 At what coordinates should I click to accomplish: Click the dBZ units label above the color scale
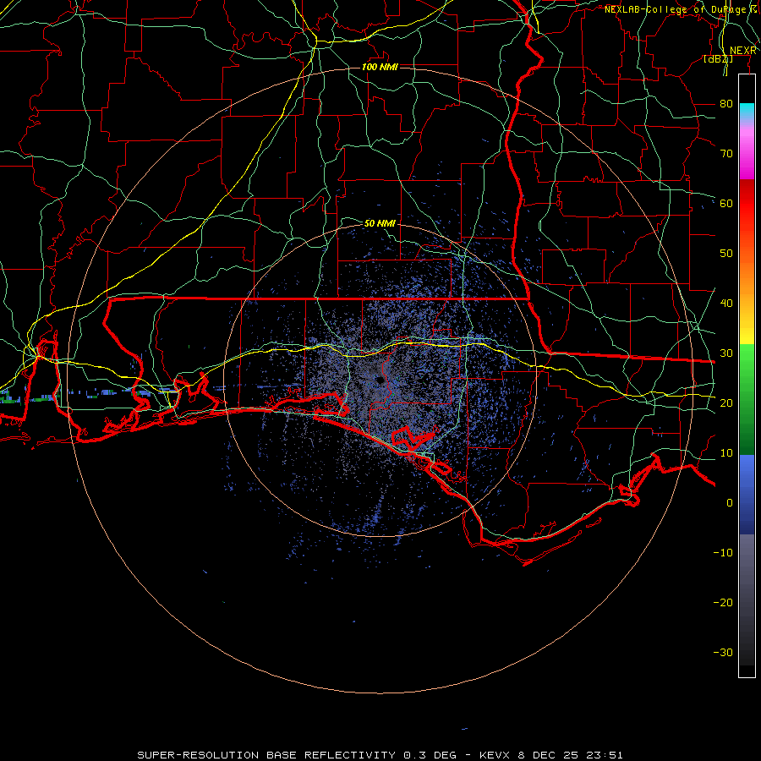click(718, 59)
